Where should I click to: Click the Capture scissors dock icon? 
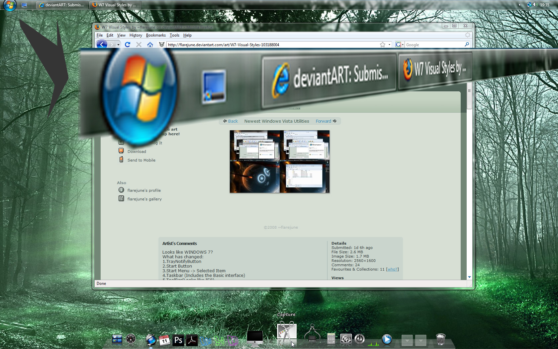click(x=287, y=332)
